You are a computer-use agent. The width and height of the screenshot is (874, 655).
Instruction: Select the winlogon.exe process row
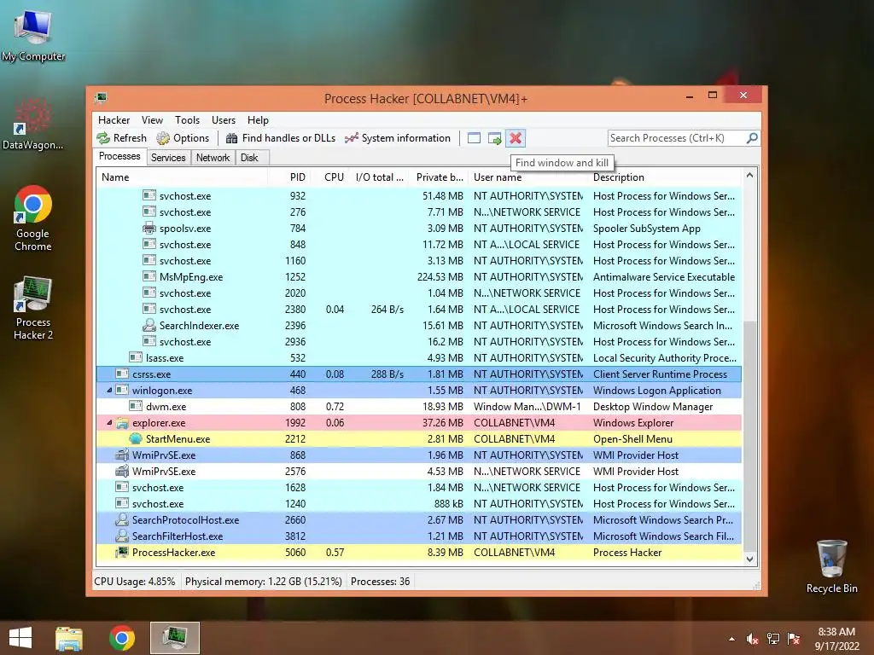point(419,391)
